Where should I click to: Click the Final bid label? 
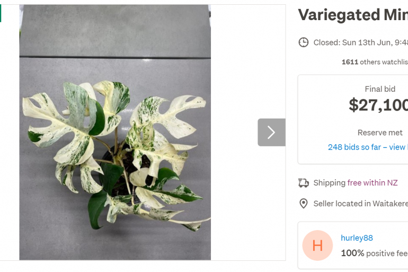pyautogui.click(x=380, y=89)
